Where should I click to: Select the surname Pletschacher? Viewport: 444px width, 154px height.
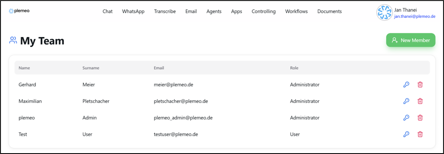[x=96, y=101]
